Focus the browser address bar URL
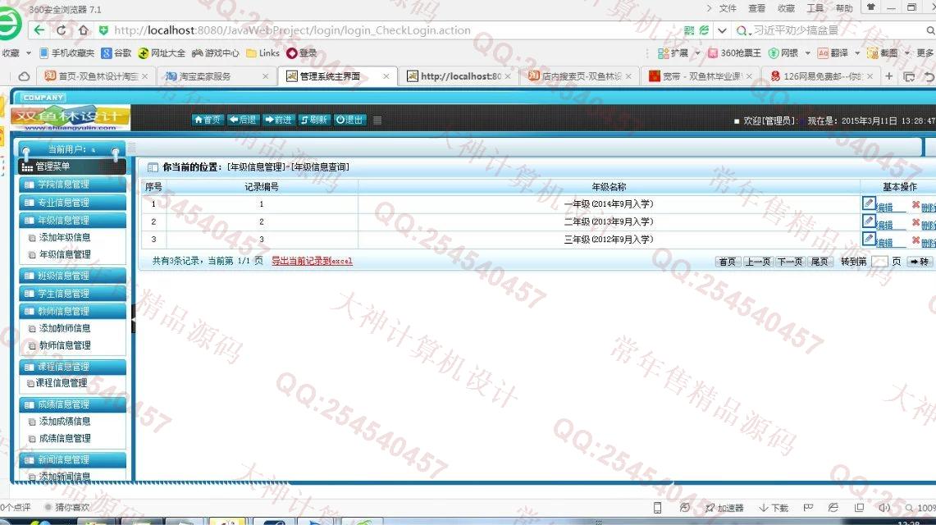Screen dimensions: 936x525 [293, 30]
